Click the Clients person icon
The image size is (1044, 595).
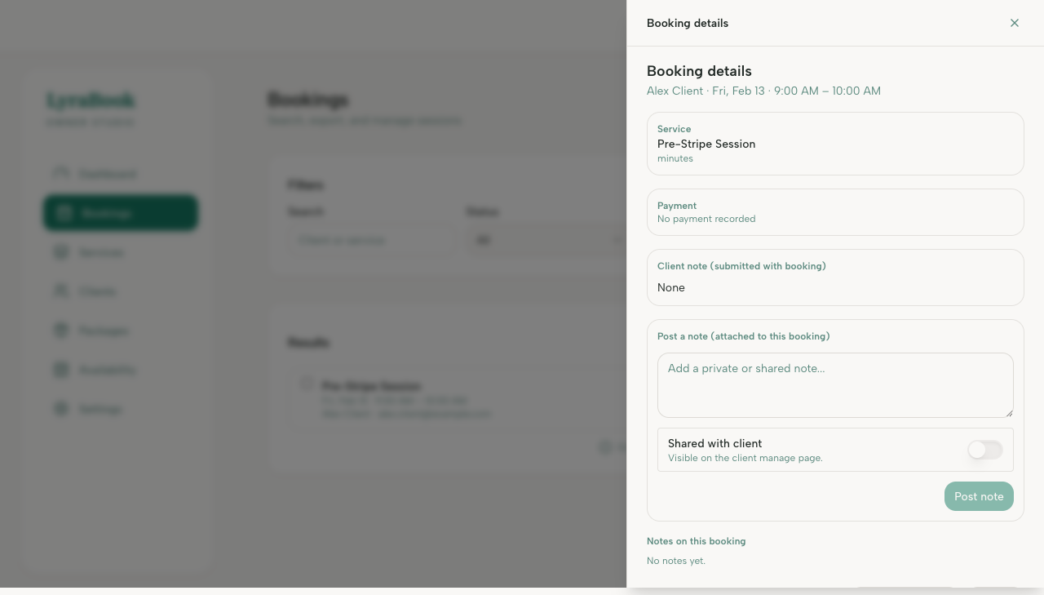click(x=61, y=291)
